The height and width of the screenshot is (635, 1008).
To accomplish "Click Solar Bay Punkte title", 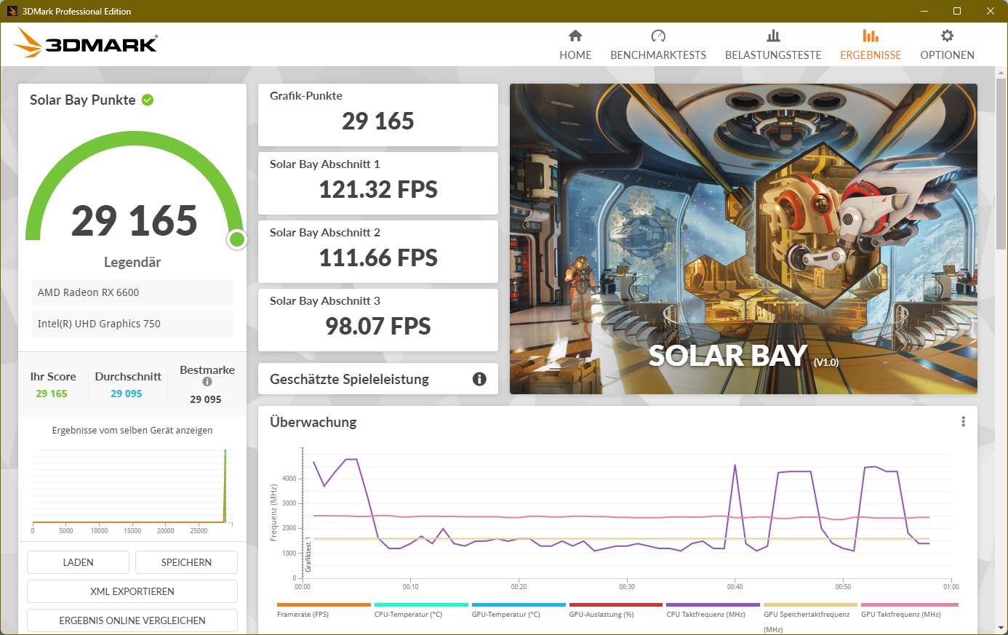I will (83, 100).
